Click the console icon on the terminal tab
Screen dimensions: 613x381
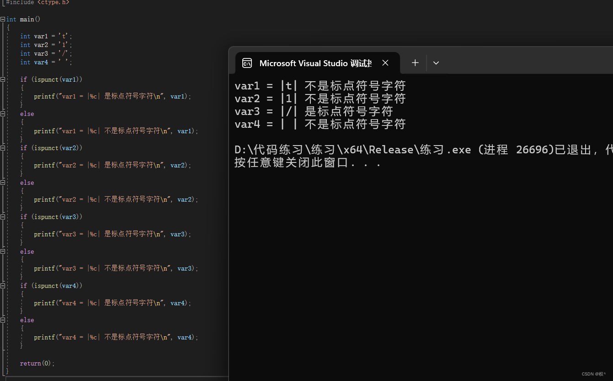pyautogui.click(x=247, y=63)
